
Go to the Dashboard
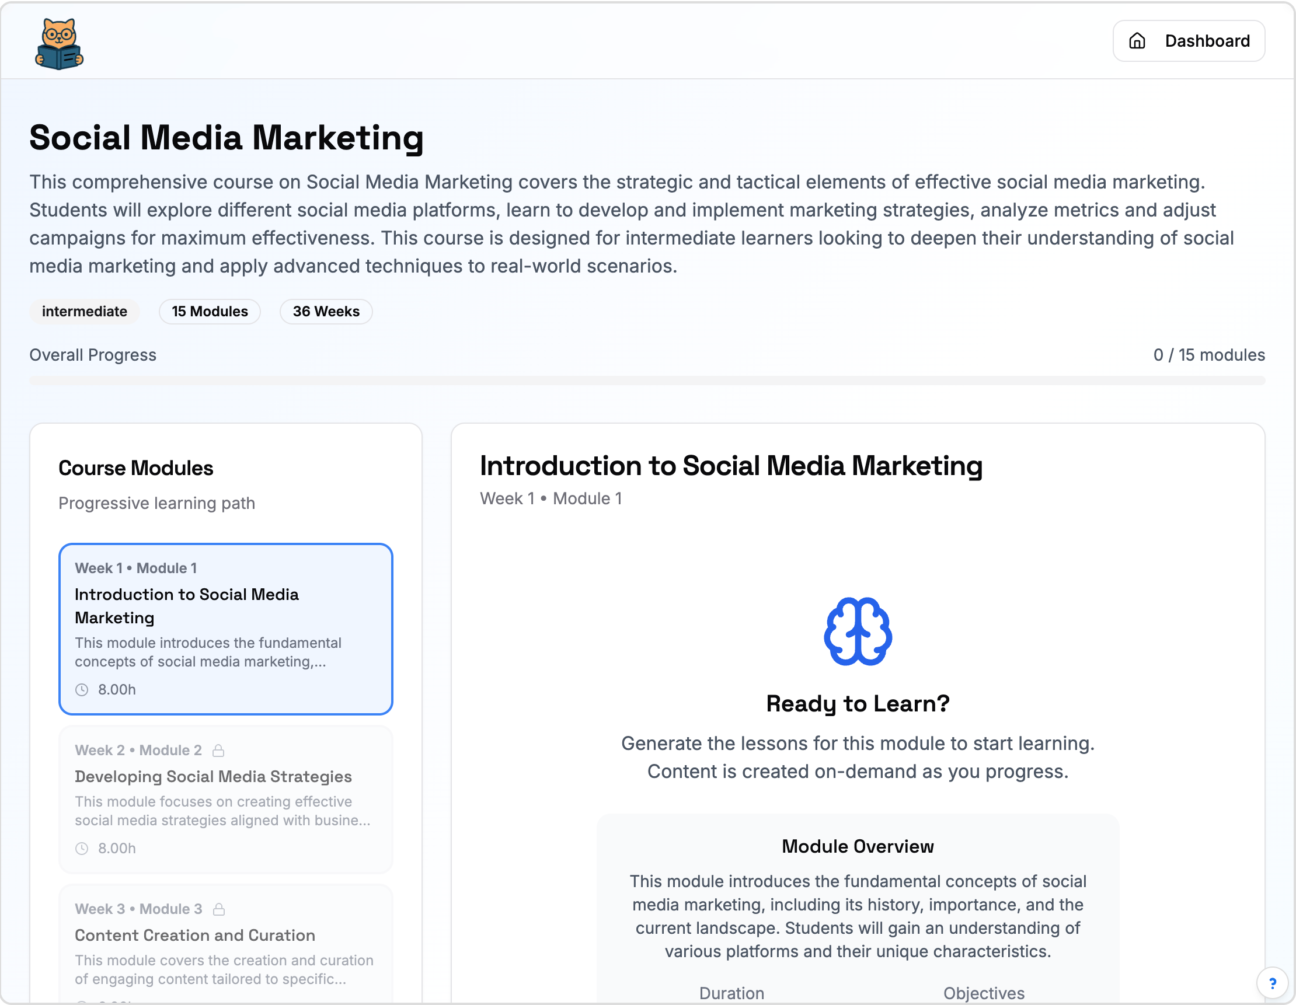1189,41
